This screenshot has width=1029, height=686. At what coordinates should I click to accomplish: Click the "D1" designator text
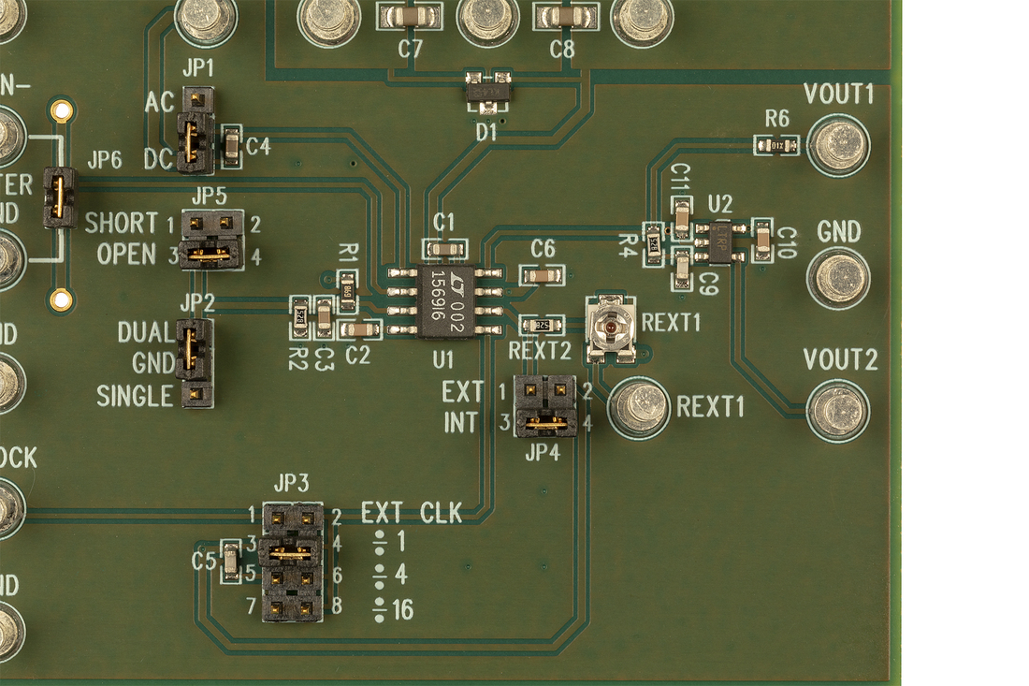pos(486,133)
